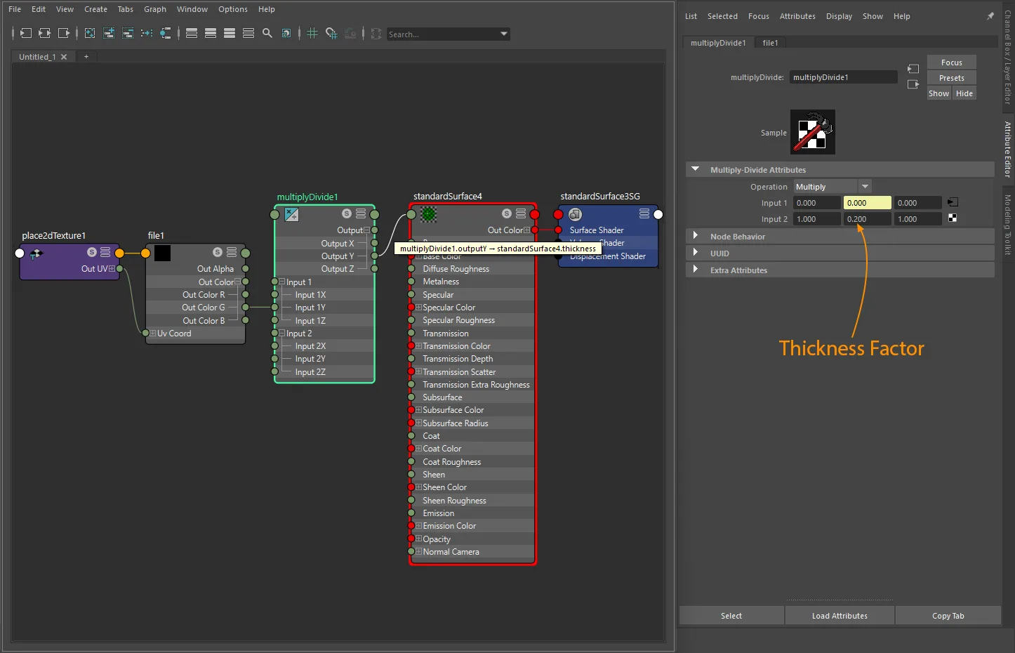Click the black swatch on file1 node
Viewport: 1015px width, 653px height.
point(162,253)
